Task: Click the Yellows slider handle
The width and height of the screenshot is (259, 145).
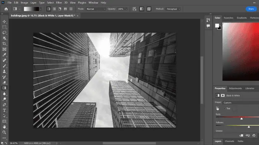Action: pyautogui.click(x=249, y=127)
